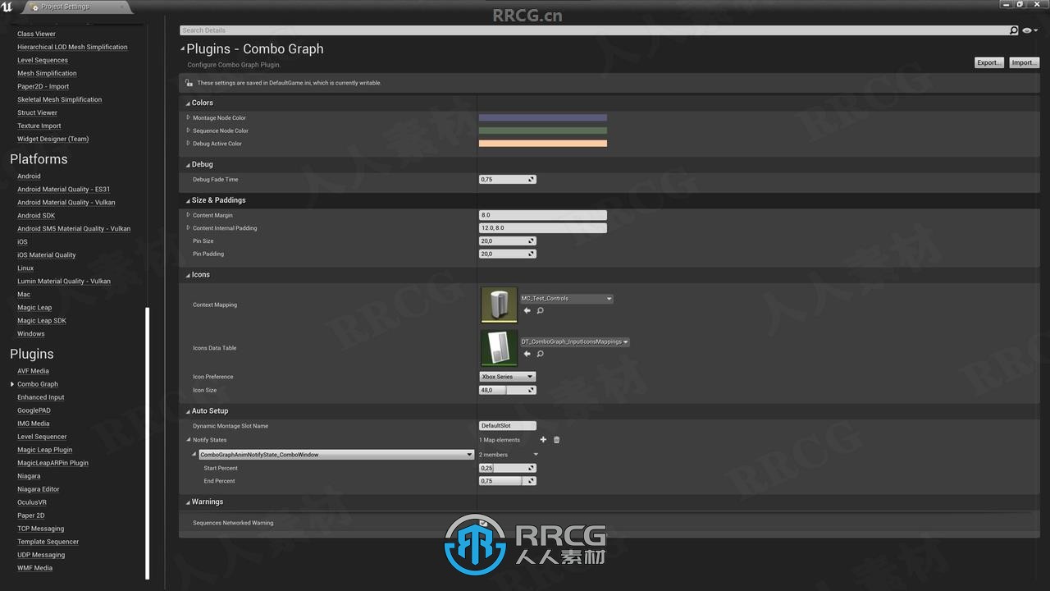
Task: Click the Debug Fade Time spinner arrow icon
Action: click(532, 179)
